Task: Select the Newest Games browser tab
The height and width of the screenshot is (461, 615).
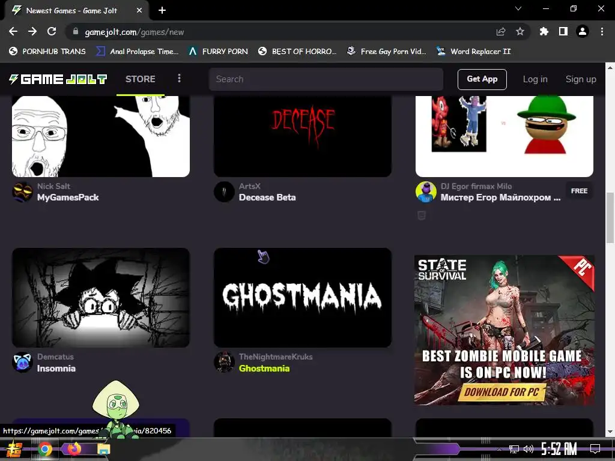Action: [77, 11]
